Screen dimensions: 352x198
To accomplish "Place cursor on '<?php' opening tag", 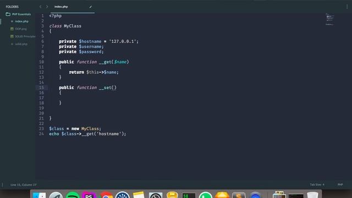I will point(55,16).
